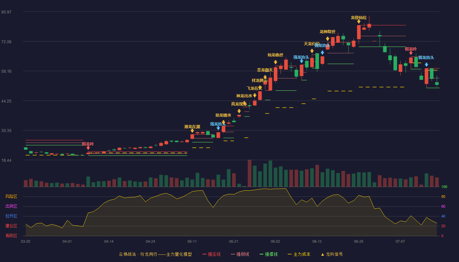Click the 44.25 price axis label
This screenshot has height=262, width=459.
7,101
